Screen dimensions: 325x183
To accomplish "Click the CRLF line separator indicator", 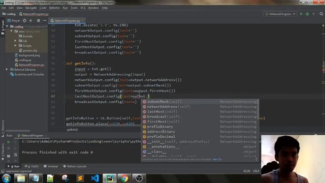I will coord(256,171).
